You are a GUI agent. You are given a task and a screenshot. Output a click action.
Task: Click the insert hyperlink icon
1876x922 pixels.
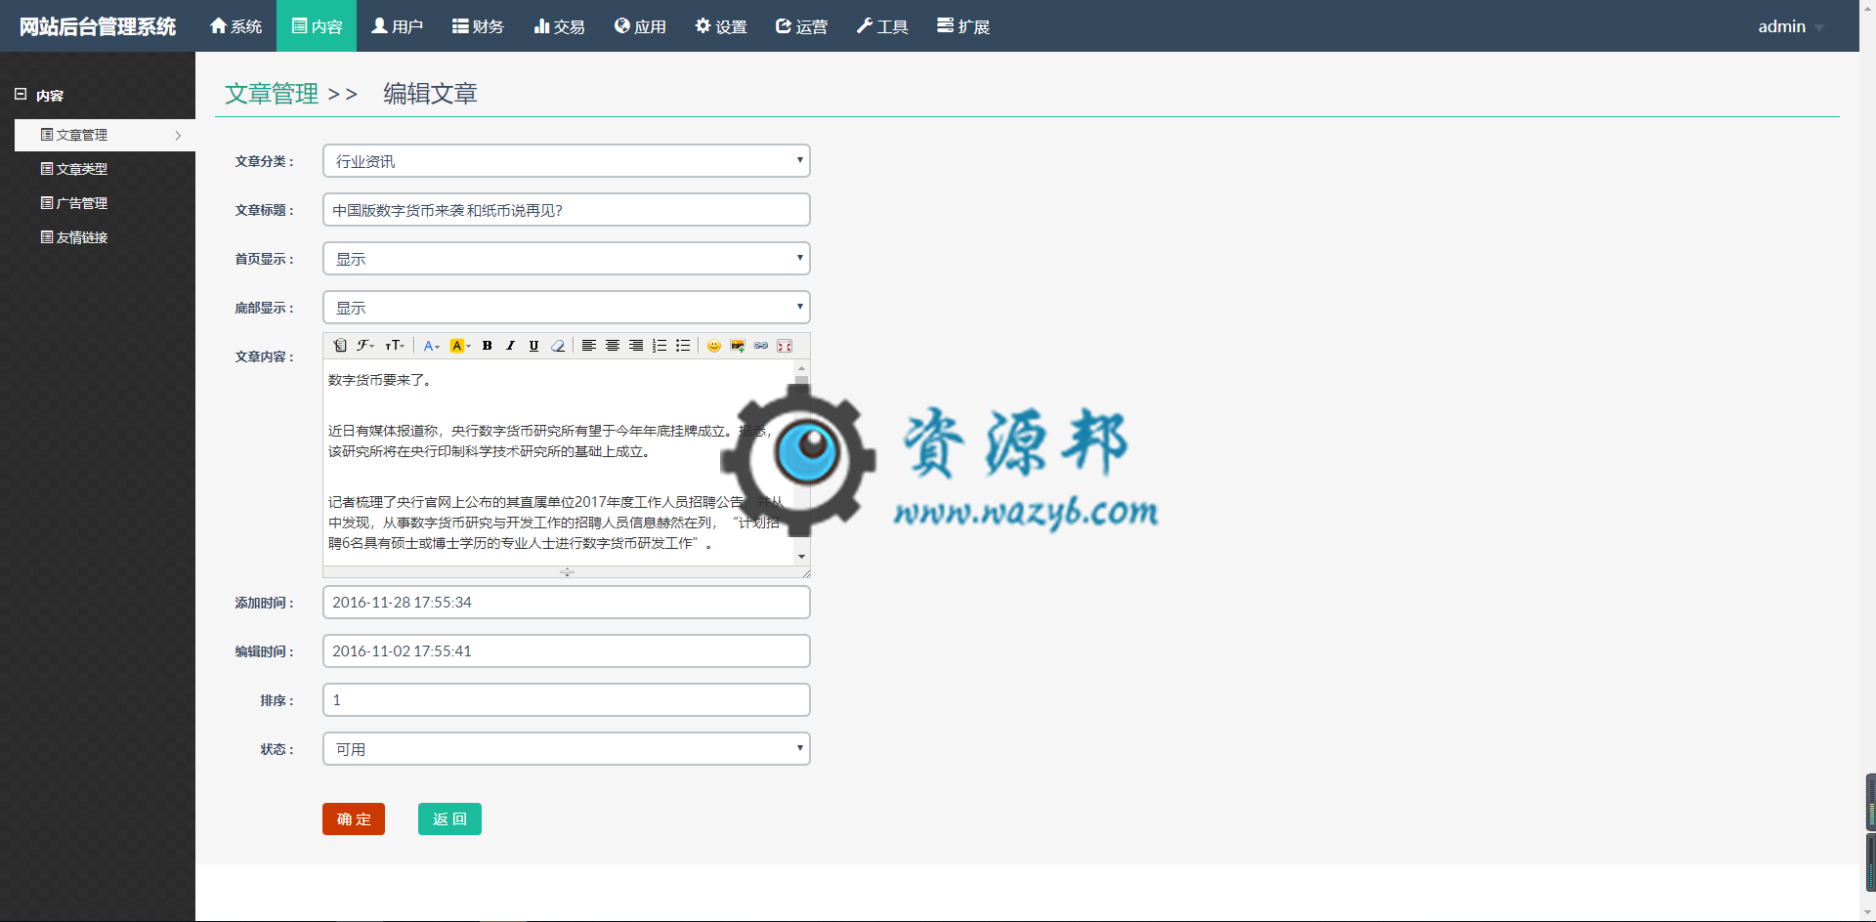point(761,346)
